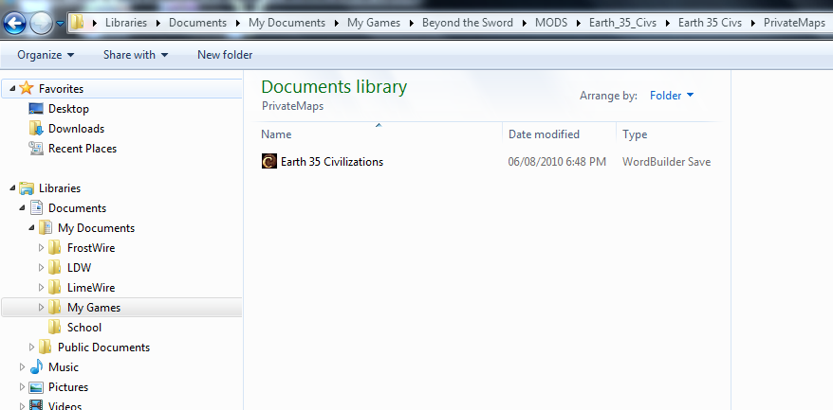This screenshot has width=833, height=410.
Task: Click the PrivateMaps breadcrumb
Action: tap(794, 23)
